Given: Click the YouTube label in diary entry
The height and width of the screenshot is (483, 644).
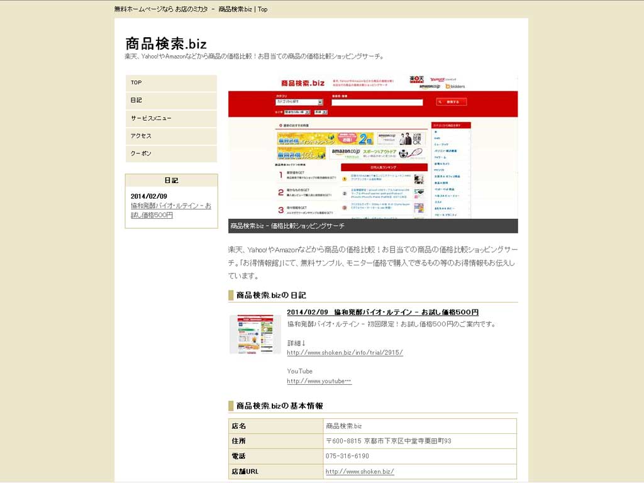Looking at the screenshot, I should (x=299, y=371).
